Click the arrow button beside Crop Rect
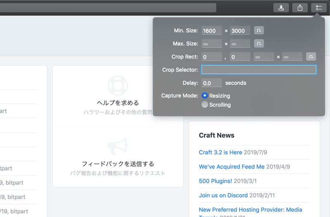Screen dimensions: 330x217 point(311,57)
